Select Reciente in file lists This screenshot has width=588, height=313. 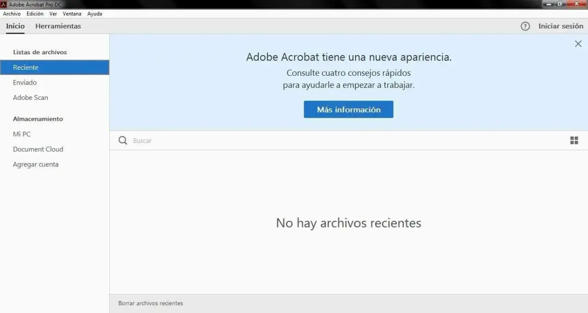pos(55,67)
